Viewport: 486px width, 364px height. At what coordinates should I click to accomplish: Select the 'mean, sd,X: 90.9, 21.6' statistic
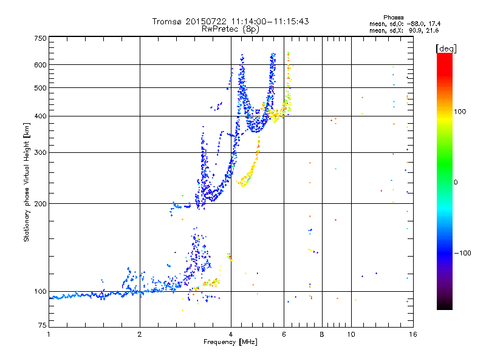pos(404,30)
